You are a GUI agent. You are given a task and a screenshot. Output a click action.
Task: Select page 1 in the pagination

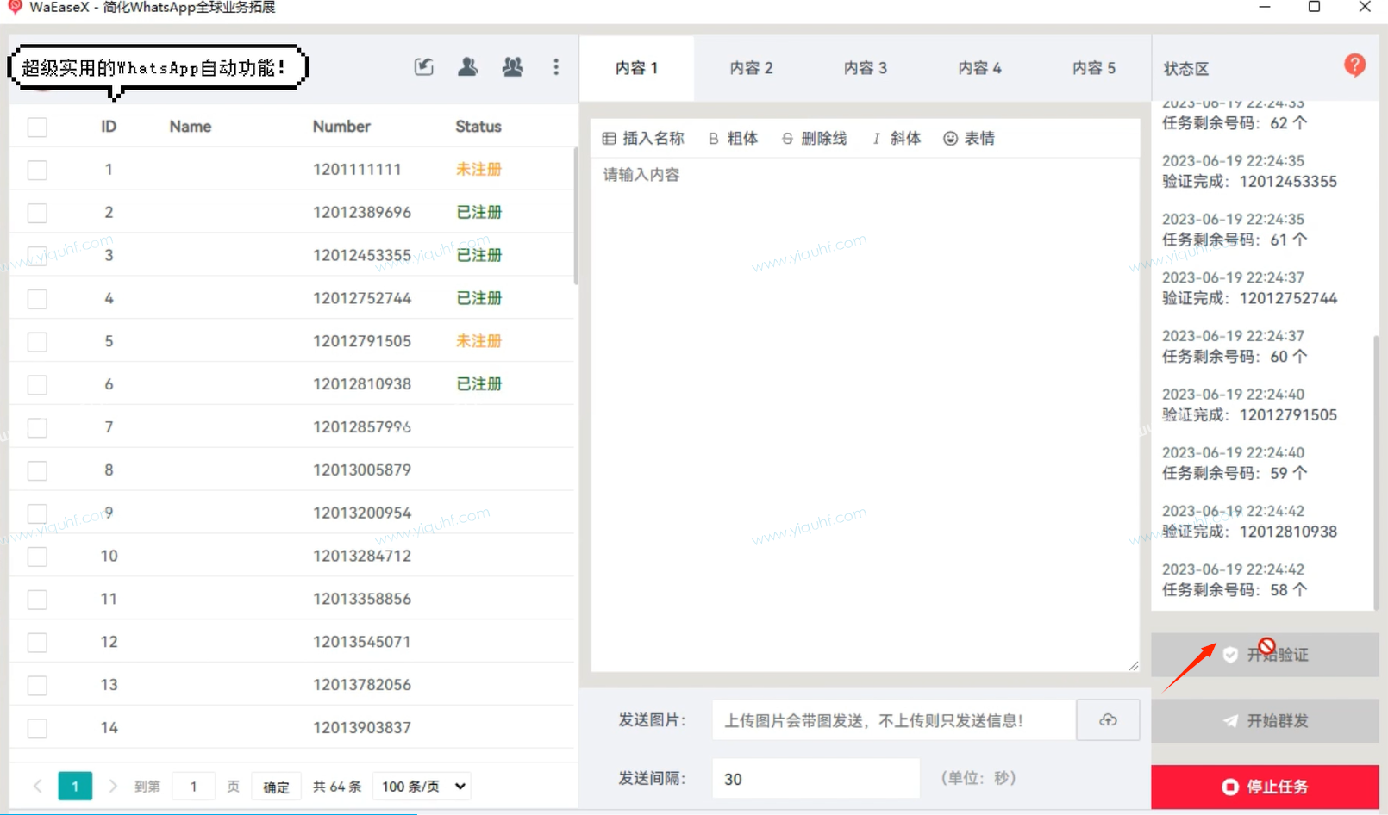[75, 786]
